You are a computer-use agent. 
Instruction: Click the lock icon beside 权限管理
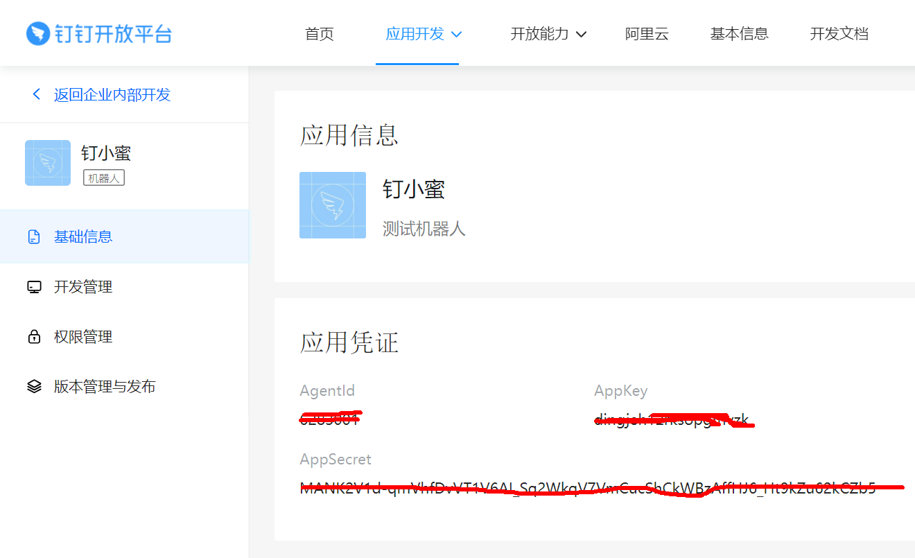34,337
